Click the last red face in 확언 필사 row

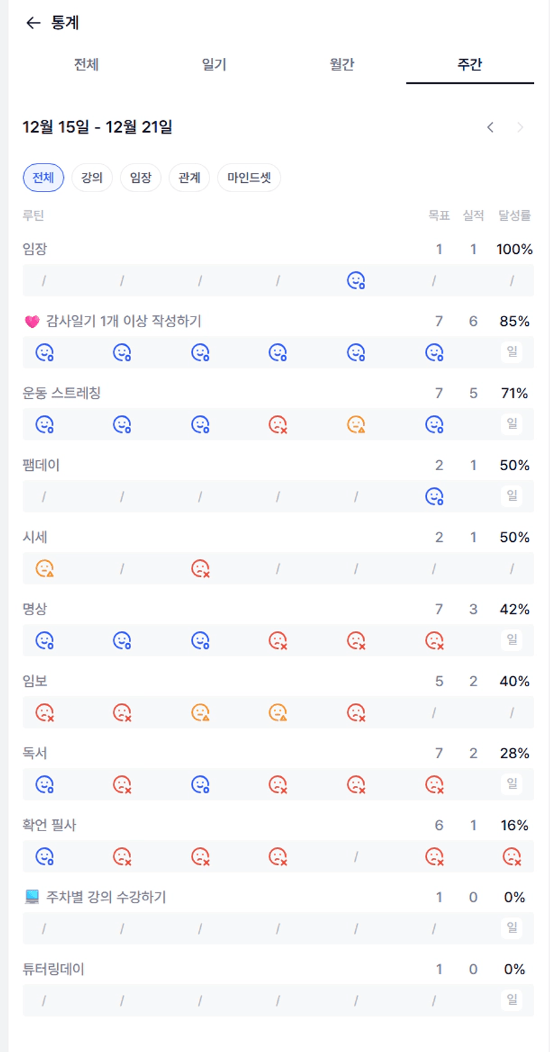[511, 856]
